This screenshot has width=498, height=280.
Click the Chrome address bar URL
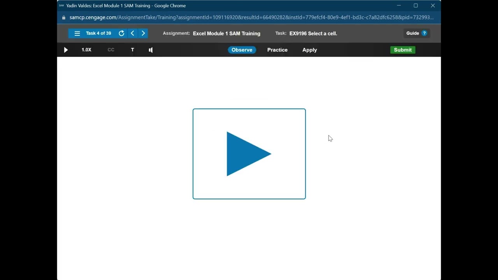[x=251, y=17]
